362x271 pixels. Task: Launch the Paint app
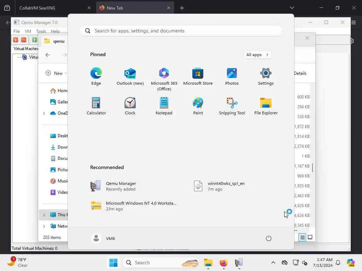(198, 106)
